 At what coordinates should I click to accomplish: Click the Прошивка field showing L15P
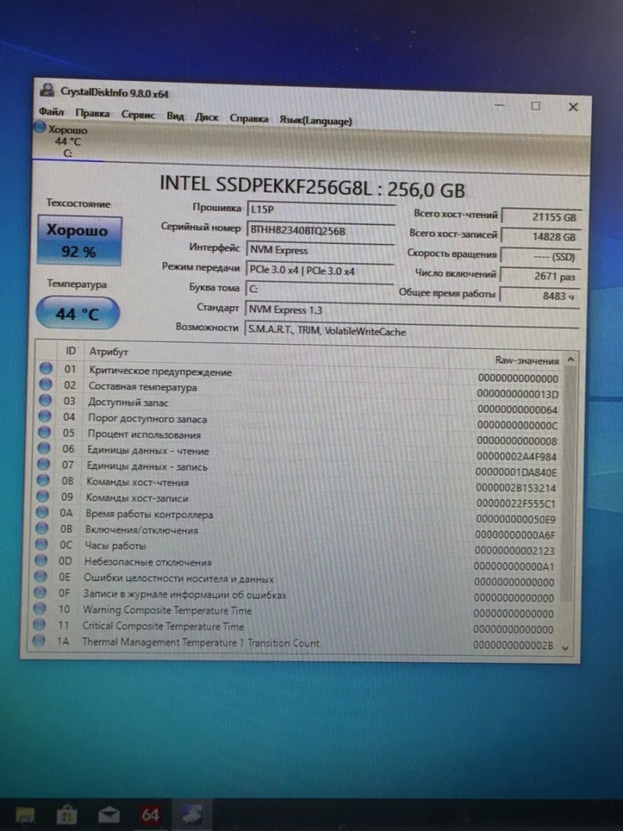[321, 210]
